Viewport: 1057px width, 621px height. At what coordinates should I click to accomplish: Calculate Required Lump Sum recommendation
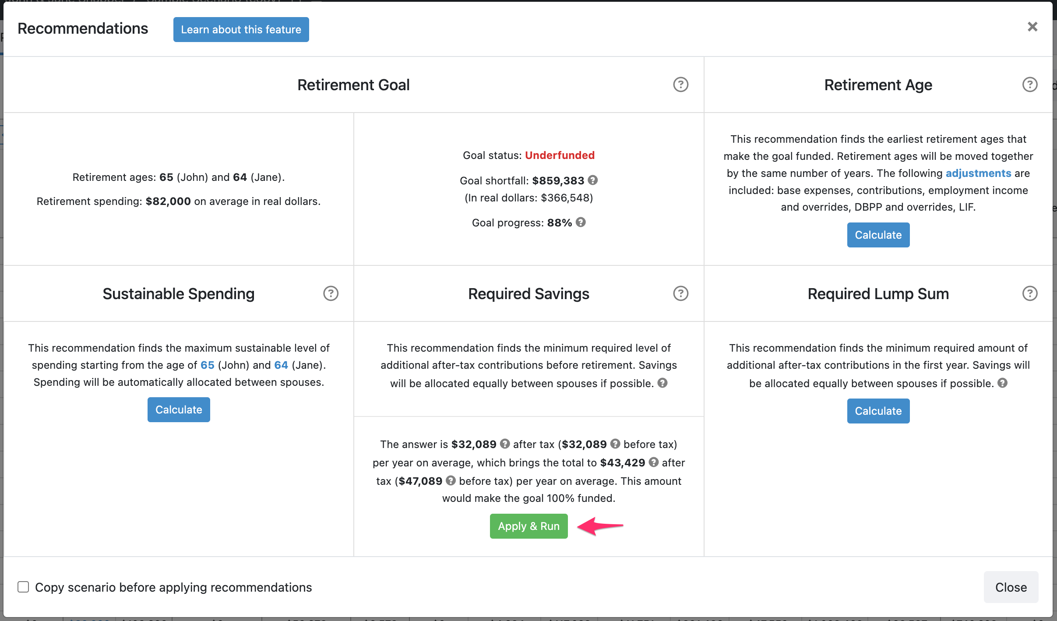click(x=878, y=411)
